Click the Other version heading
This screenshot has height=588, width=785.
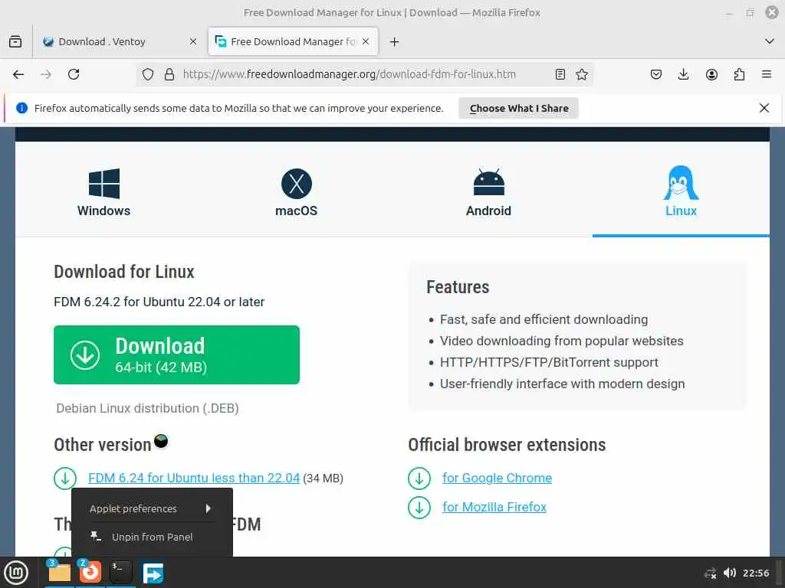coord(103,445)
